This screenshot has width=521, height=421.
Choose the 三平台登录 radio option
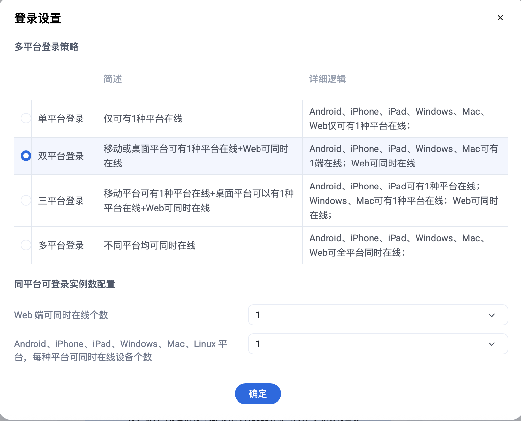point(26,200)
